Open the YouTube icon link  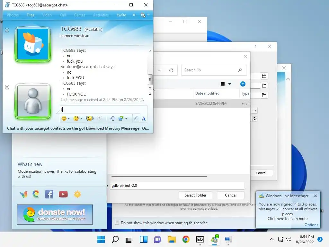[63, 194]
